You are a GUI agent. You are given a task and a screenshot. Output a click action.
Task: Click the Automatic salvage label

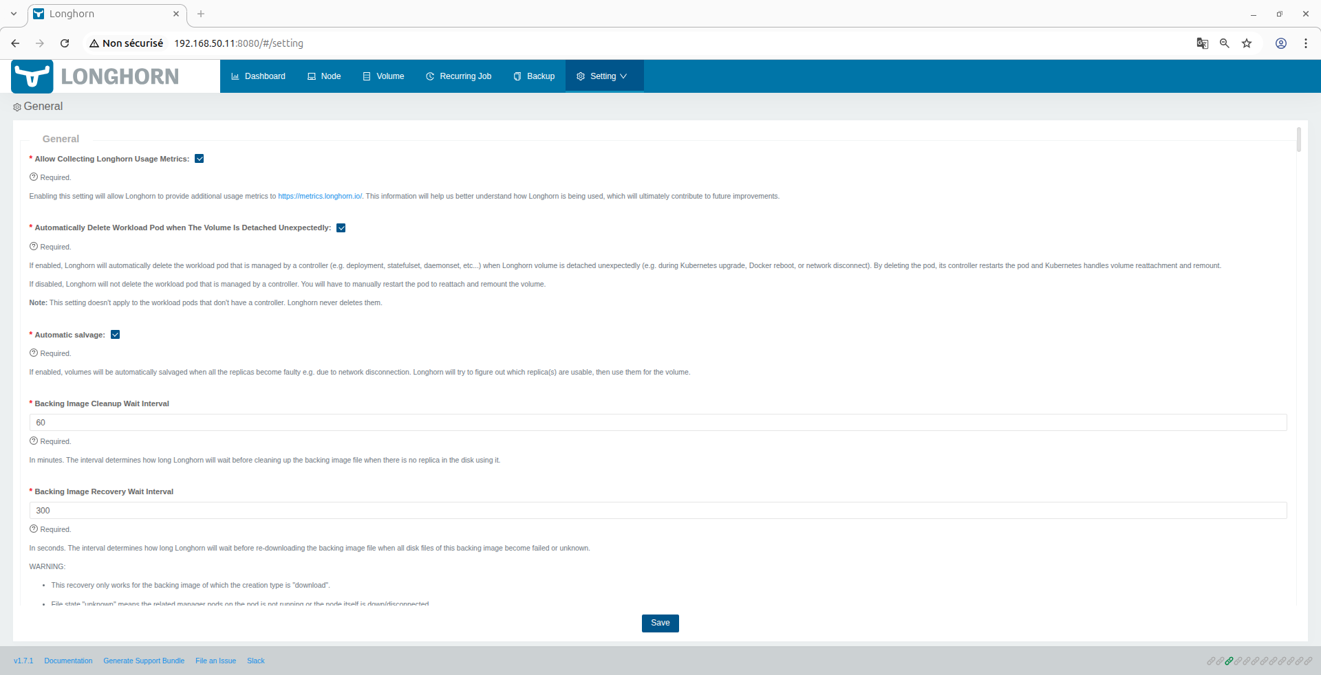pyautogui.click(x=70, y=335)
